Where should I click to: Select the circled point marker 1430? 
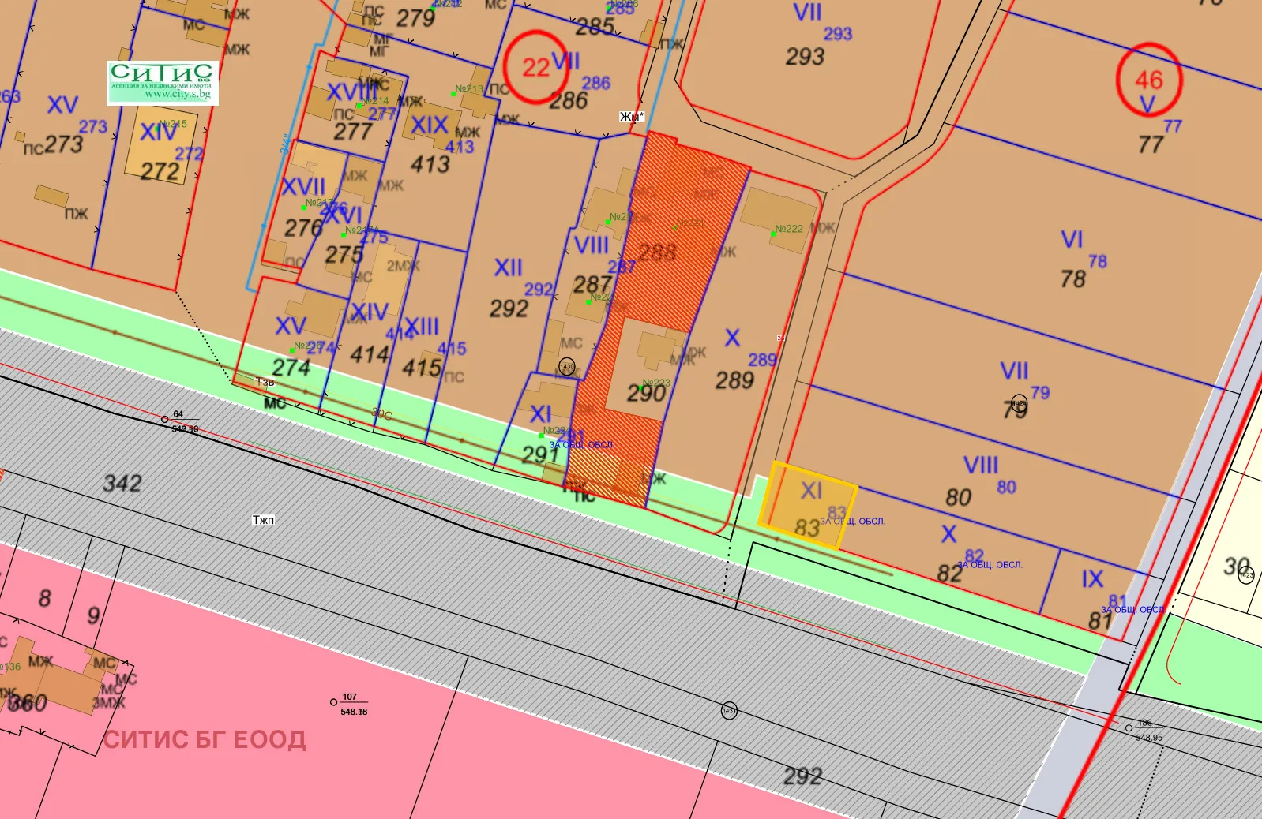click(566, 367)
